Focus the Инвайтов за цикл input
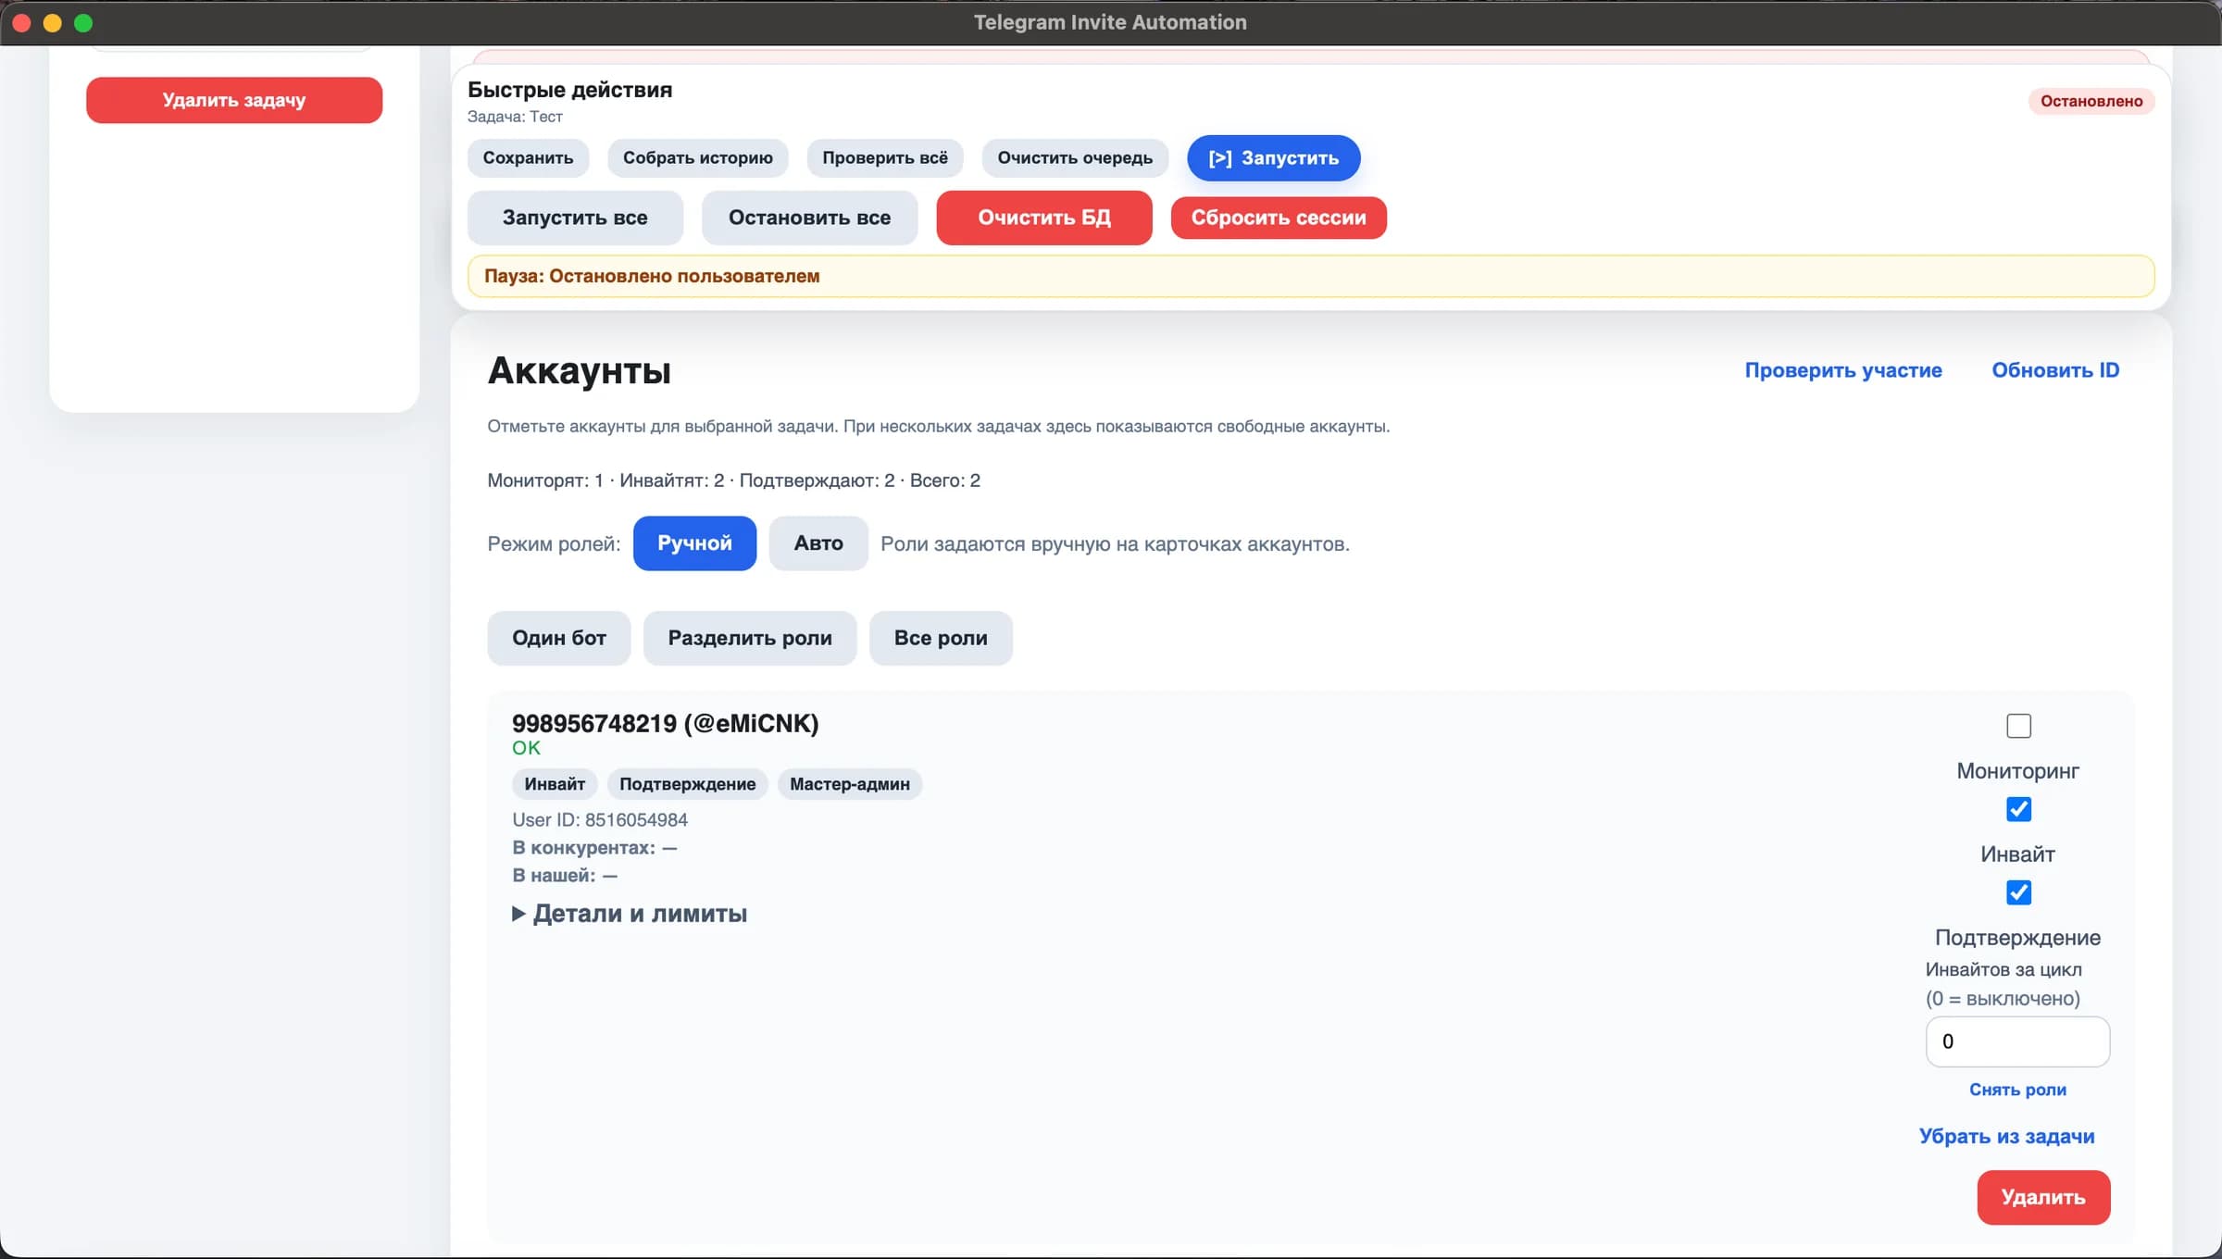 [2017, 1041]
